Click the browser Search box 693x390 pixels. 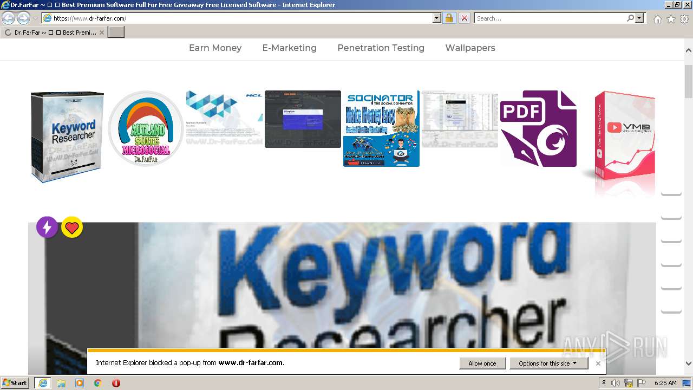[x=550, y=18]
